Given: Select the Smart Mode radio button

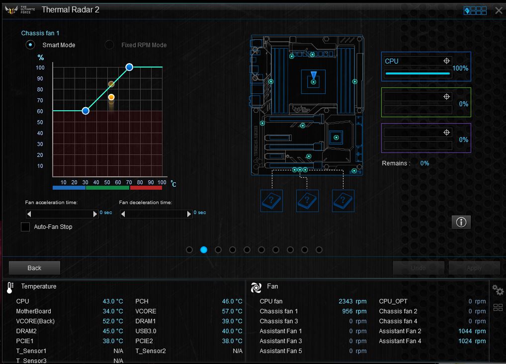Looking at the screenshot, I should [x=30, y=45].
